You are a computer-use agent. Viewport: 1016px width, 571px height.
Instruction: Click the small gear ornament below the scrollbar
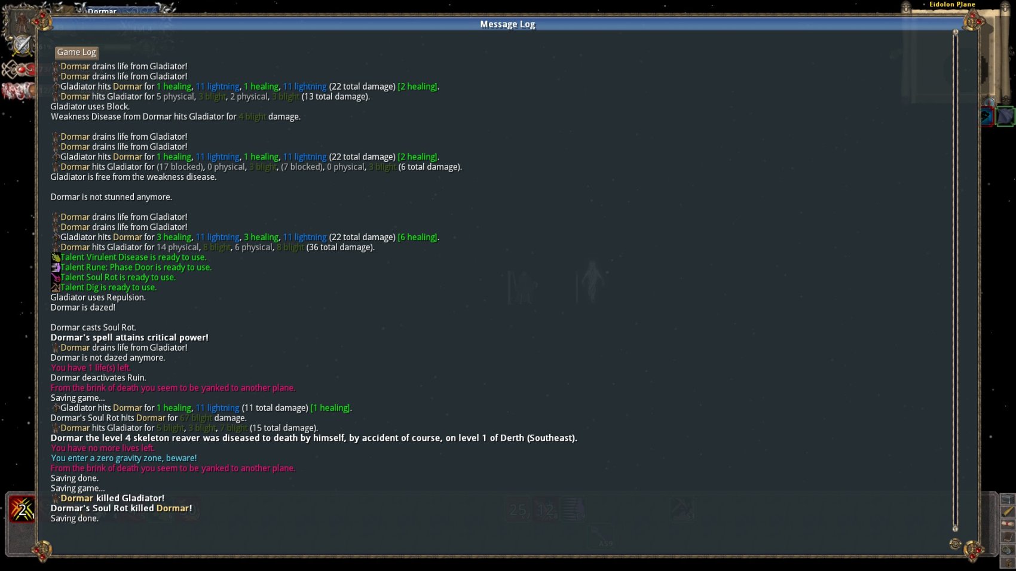pos(955,544)
